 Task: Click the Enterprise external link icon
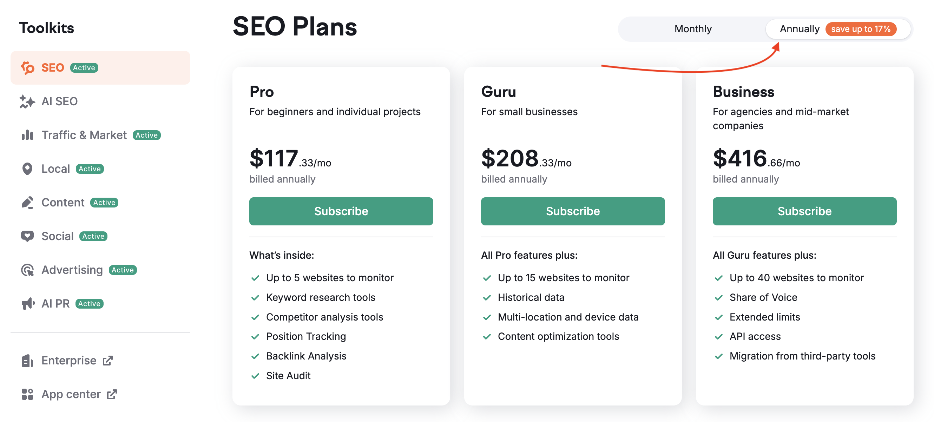(108, 360)
